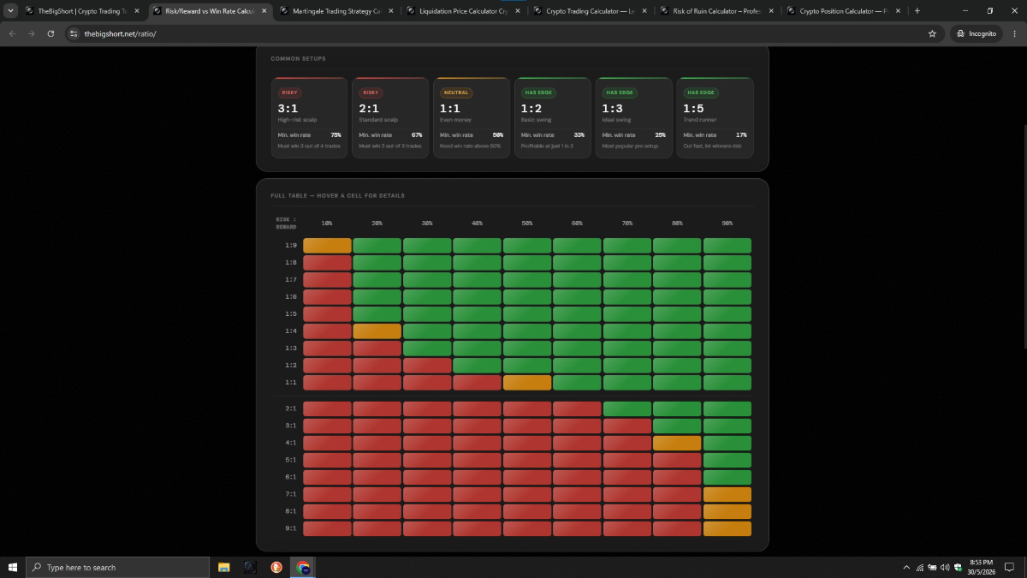This screenshot has height=578, width=1027.
Task: Click the orange cell at 1:9, 10%
Action: (x=327, y=246)
